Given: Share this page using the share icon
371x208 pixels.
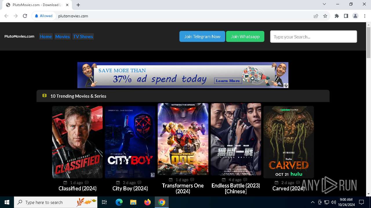Looking at the screenshot, I should click(x=316, y=16).
